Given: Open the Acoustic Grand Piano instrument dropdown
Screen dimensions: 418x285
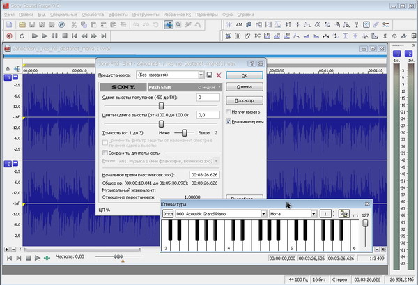Looking at the screenshot, I should 263,214.
